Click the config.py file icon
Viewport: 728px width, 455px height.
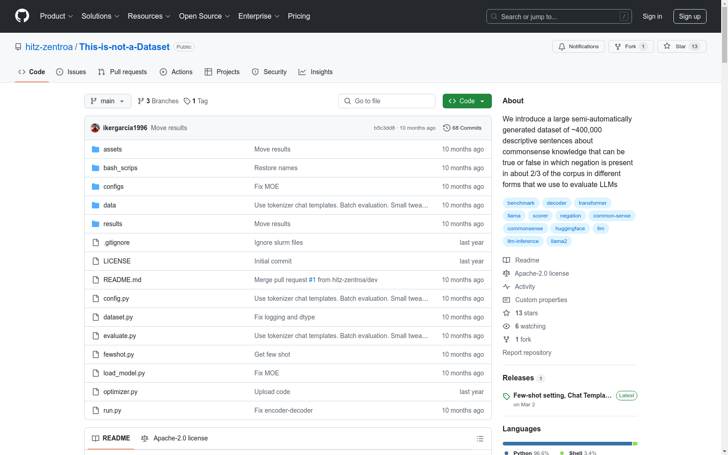(96, 298)
